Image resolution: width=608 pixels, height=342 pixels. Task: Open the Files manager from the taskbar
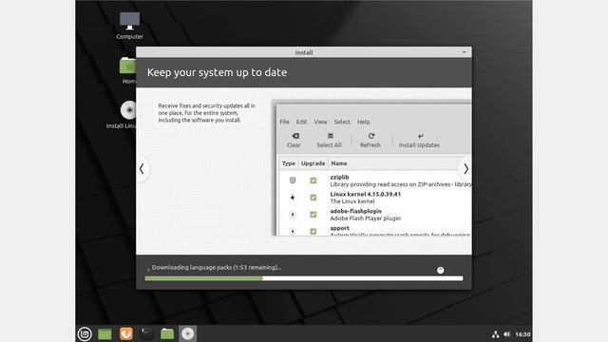point(167,333)
